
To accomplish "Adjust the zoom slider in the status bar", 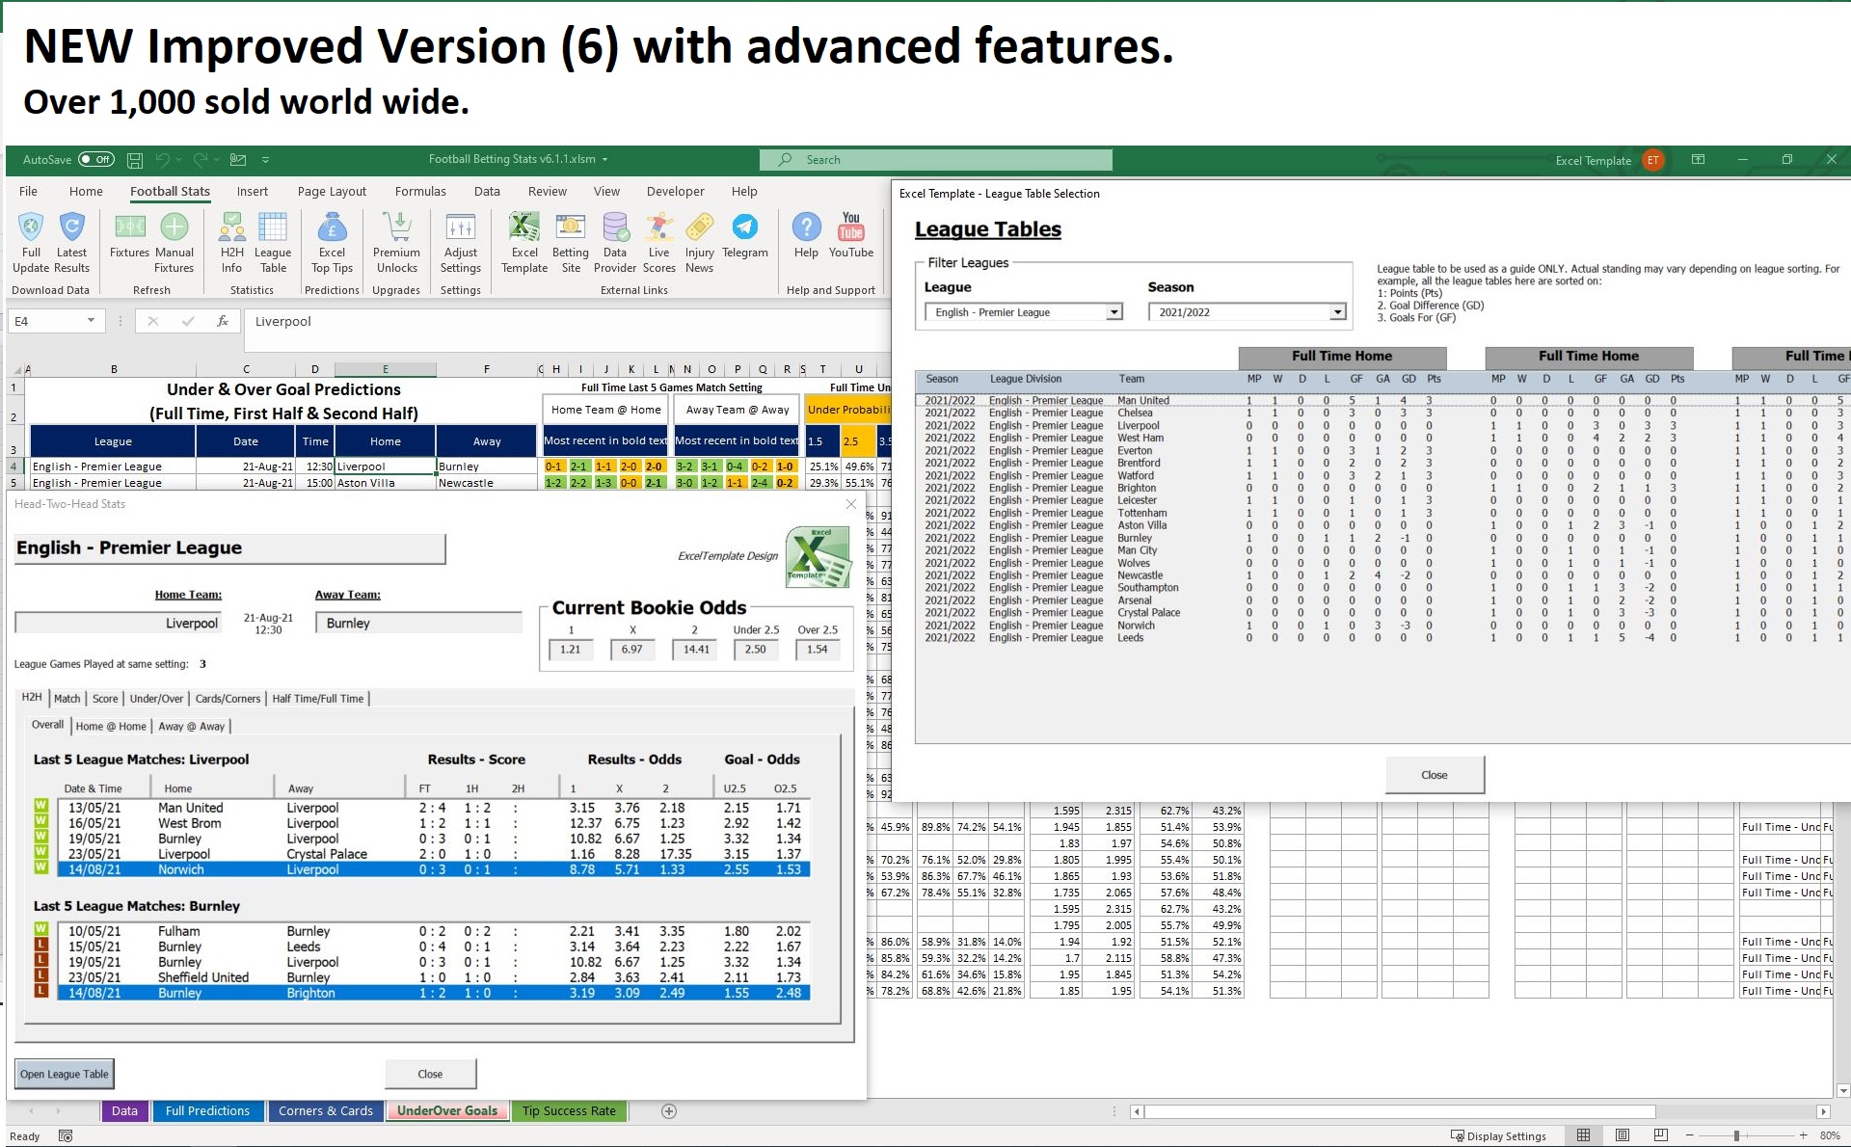I will point(1736,1135).
